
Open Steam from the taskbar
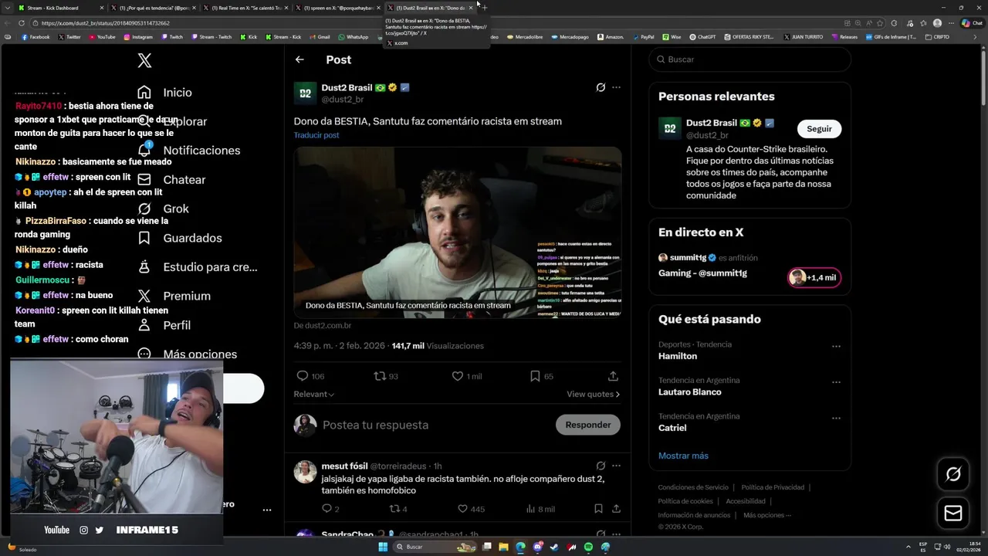coord(554,547)
